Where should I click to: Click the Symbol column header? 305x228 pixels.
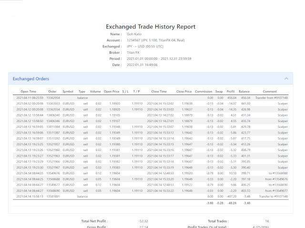tap(68, 92)
